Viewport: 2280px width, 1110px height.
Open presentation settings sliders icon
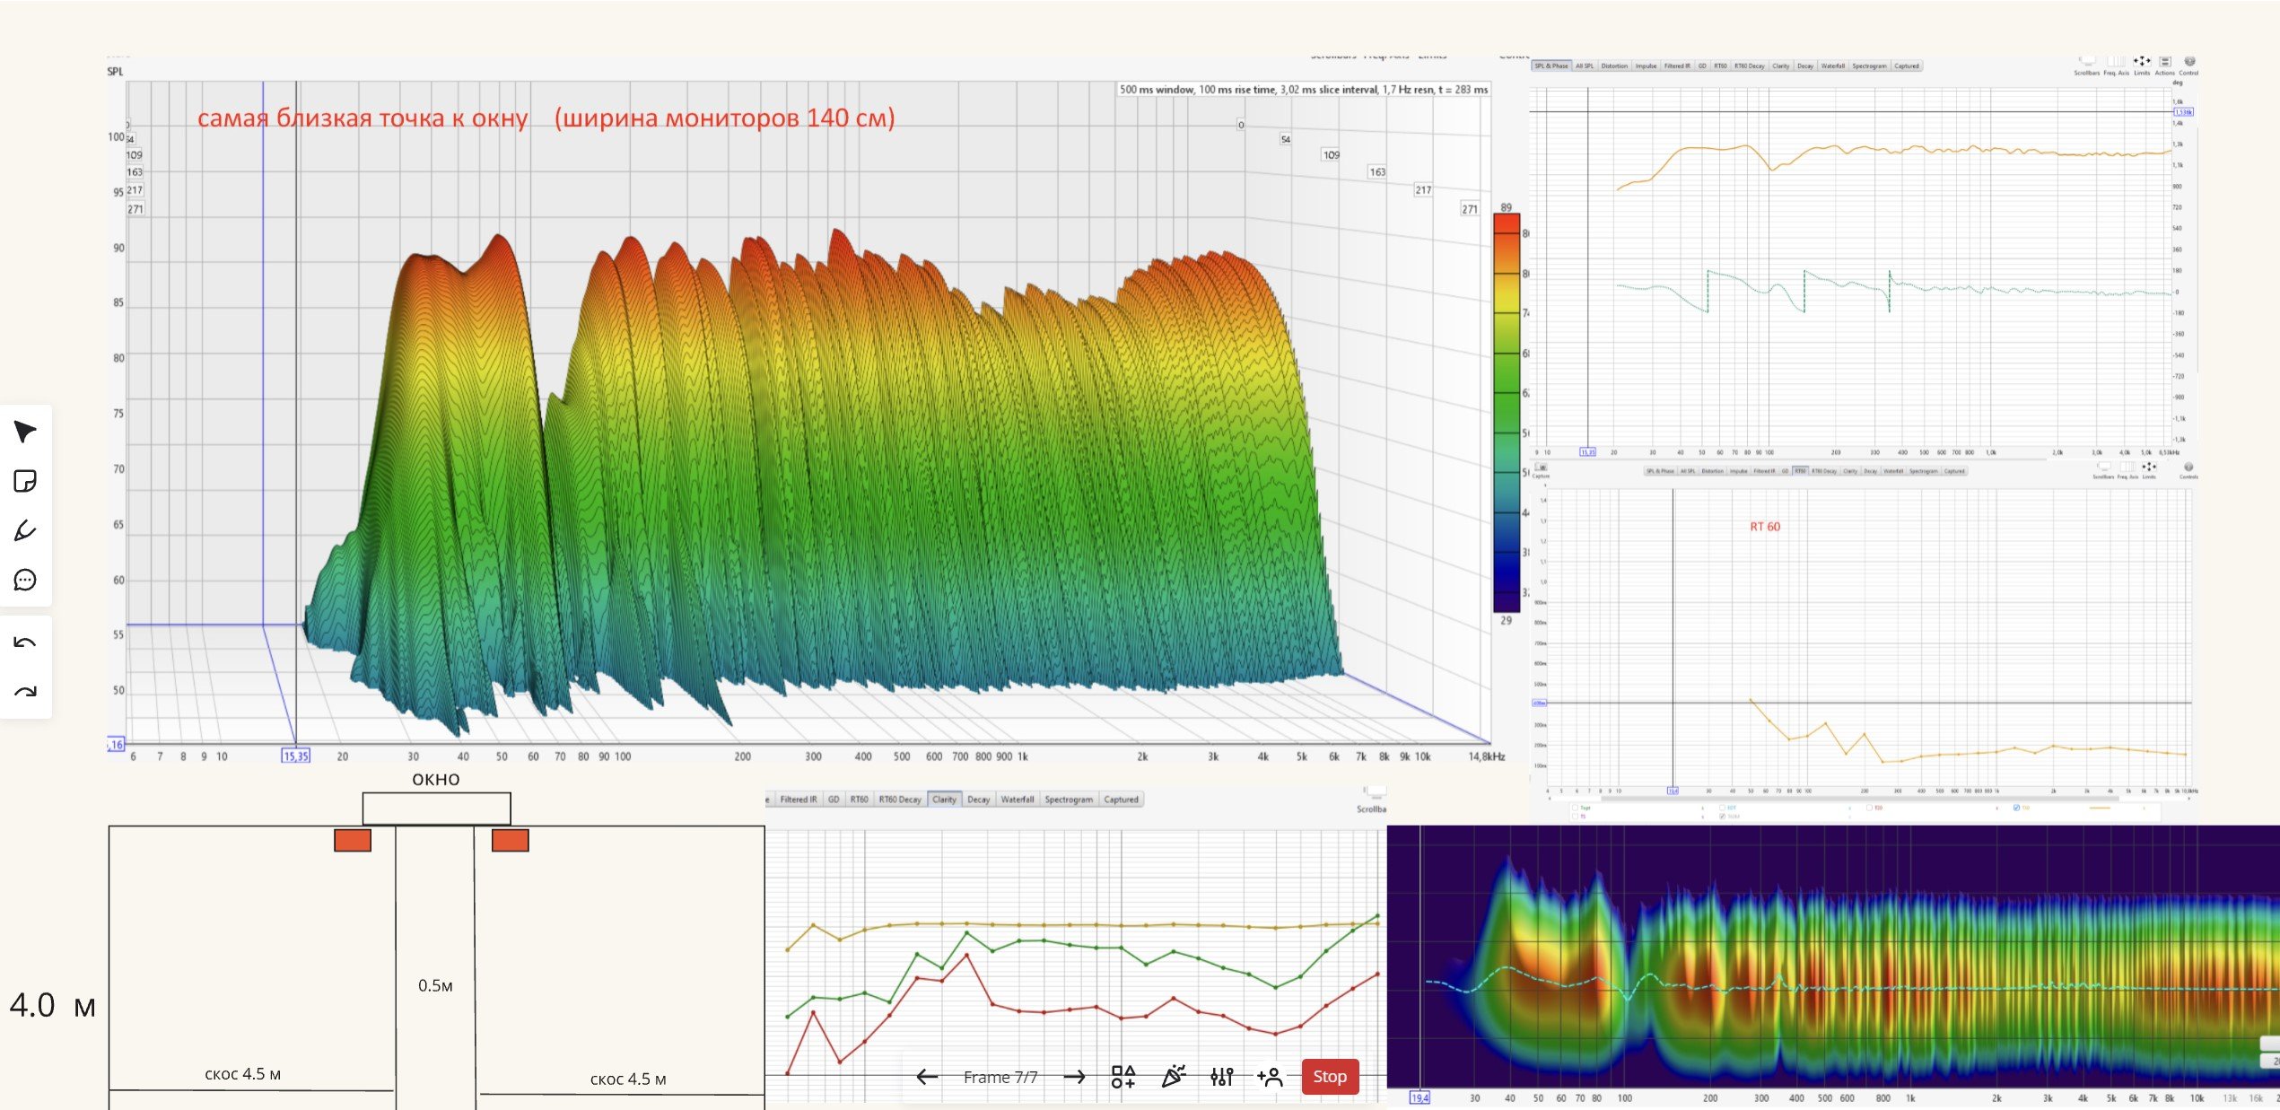click(1221, 1077)
